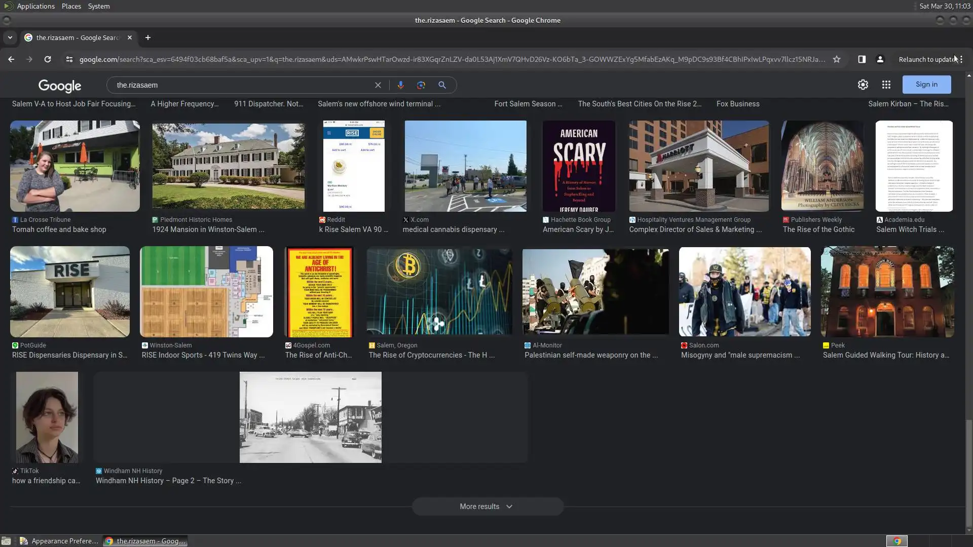Bookmark this page with star icon
Image resolution: width=973 pixels, height=547 pixels.
pyautogui.click(x=837, y=59)
